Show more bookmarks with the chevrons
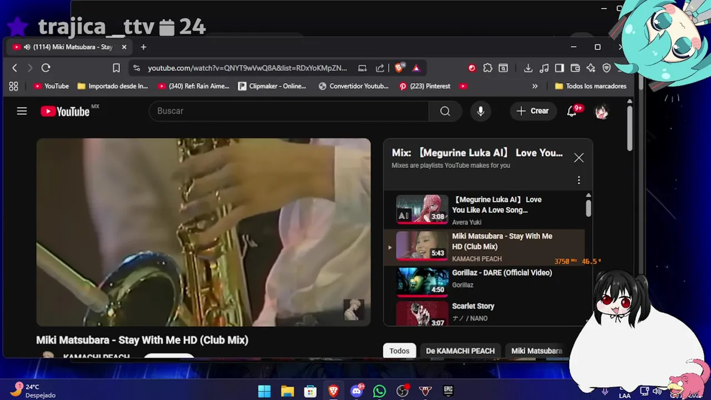 [x=535, y=86]
